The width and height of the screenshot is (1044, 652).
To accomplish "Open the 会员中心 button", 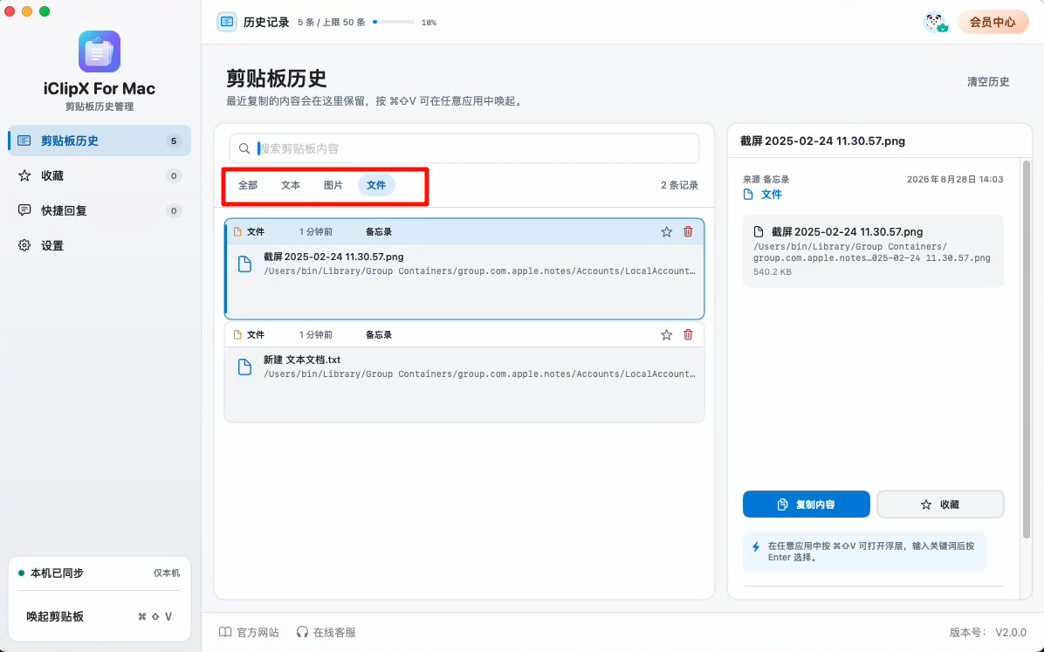I will (992, 22).
